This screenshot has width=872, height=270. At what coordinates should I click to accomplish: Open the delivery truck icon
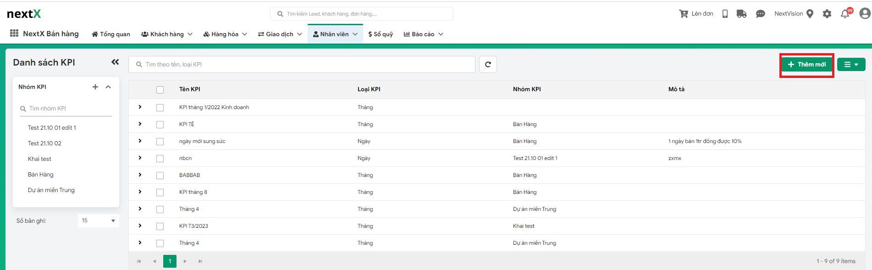click(741, 14)
